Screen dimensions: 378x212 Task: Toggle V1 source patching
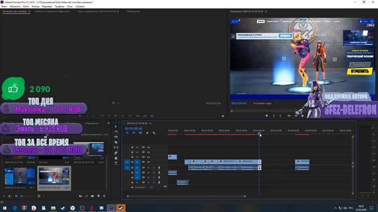click(127, 162)
